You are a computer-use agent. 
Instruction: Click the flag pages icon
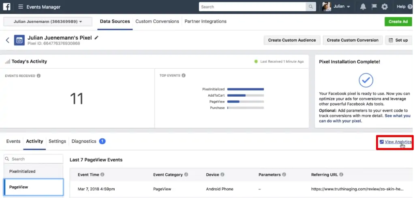[x=374, y=6]
